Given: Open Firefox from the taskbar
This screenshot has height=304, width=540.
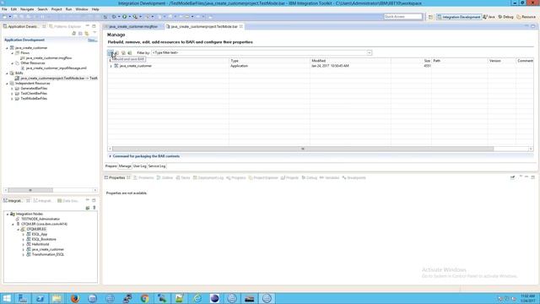Looking at the screenshot, I should [x=75, y=298].
